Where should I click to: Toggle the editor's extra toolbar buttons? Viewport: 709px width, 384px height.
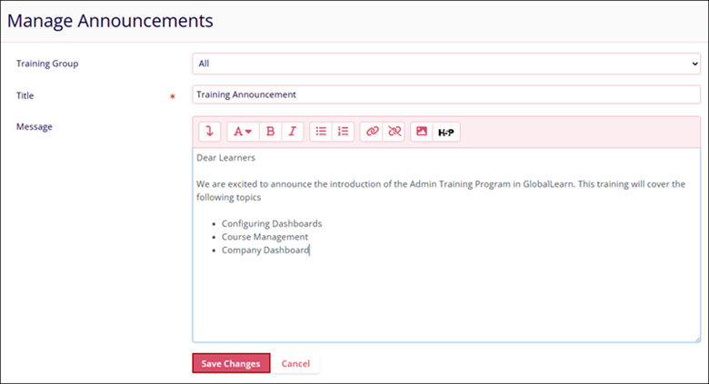coord(209,132)
